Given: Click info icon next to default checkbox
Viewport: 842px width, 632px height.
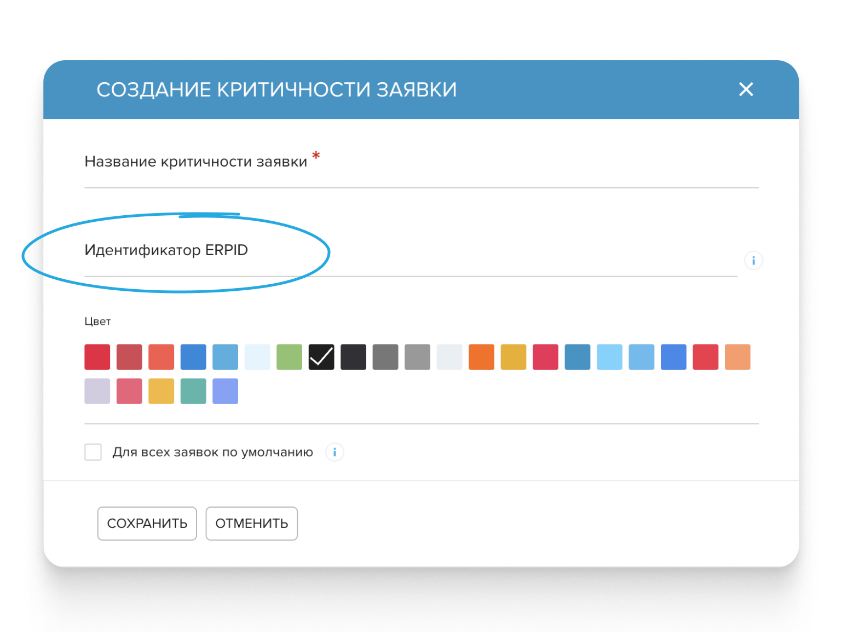Looking at the screenshot, I should pos(335,452).
